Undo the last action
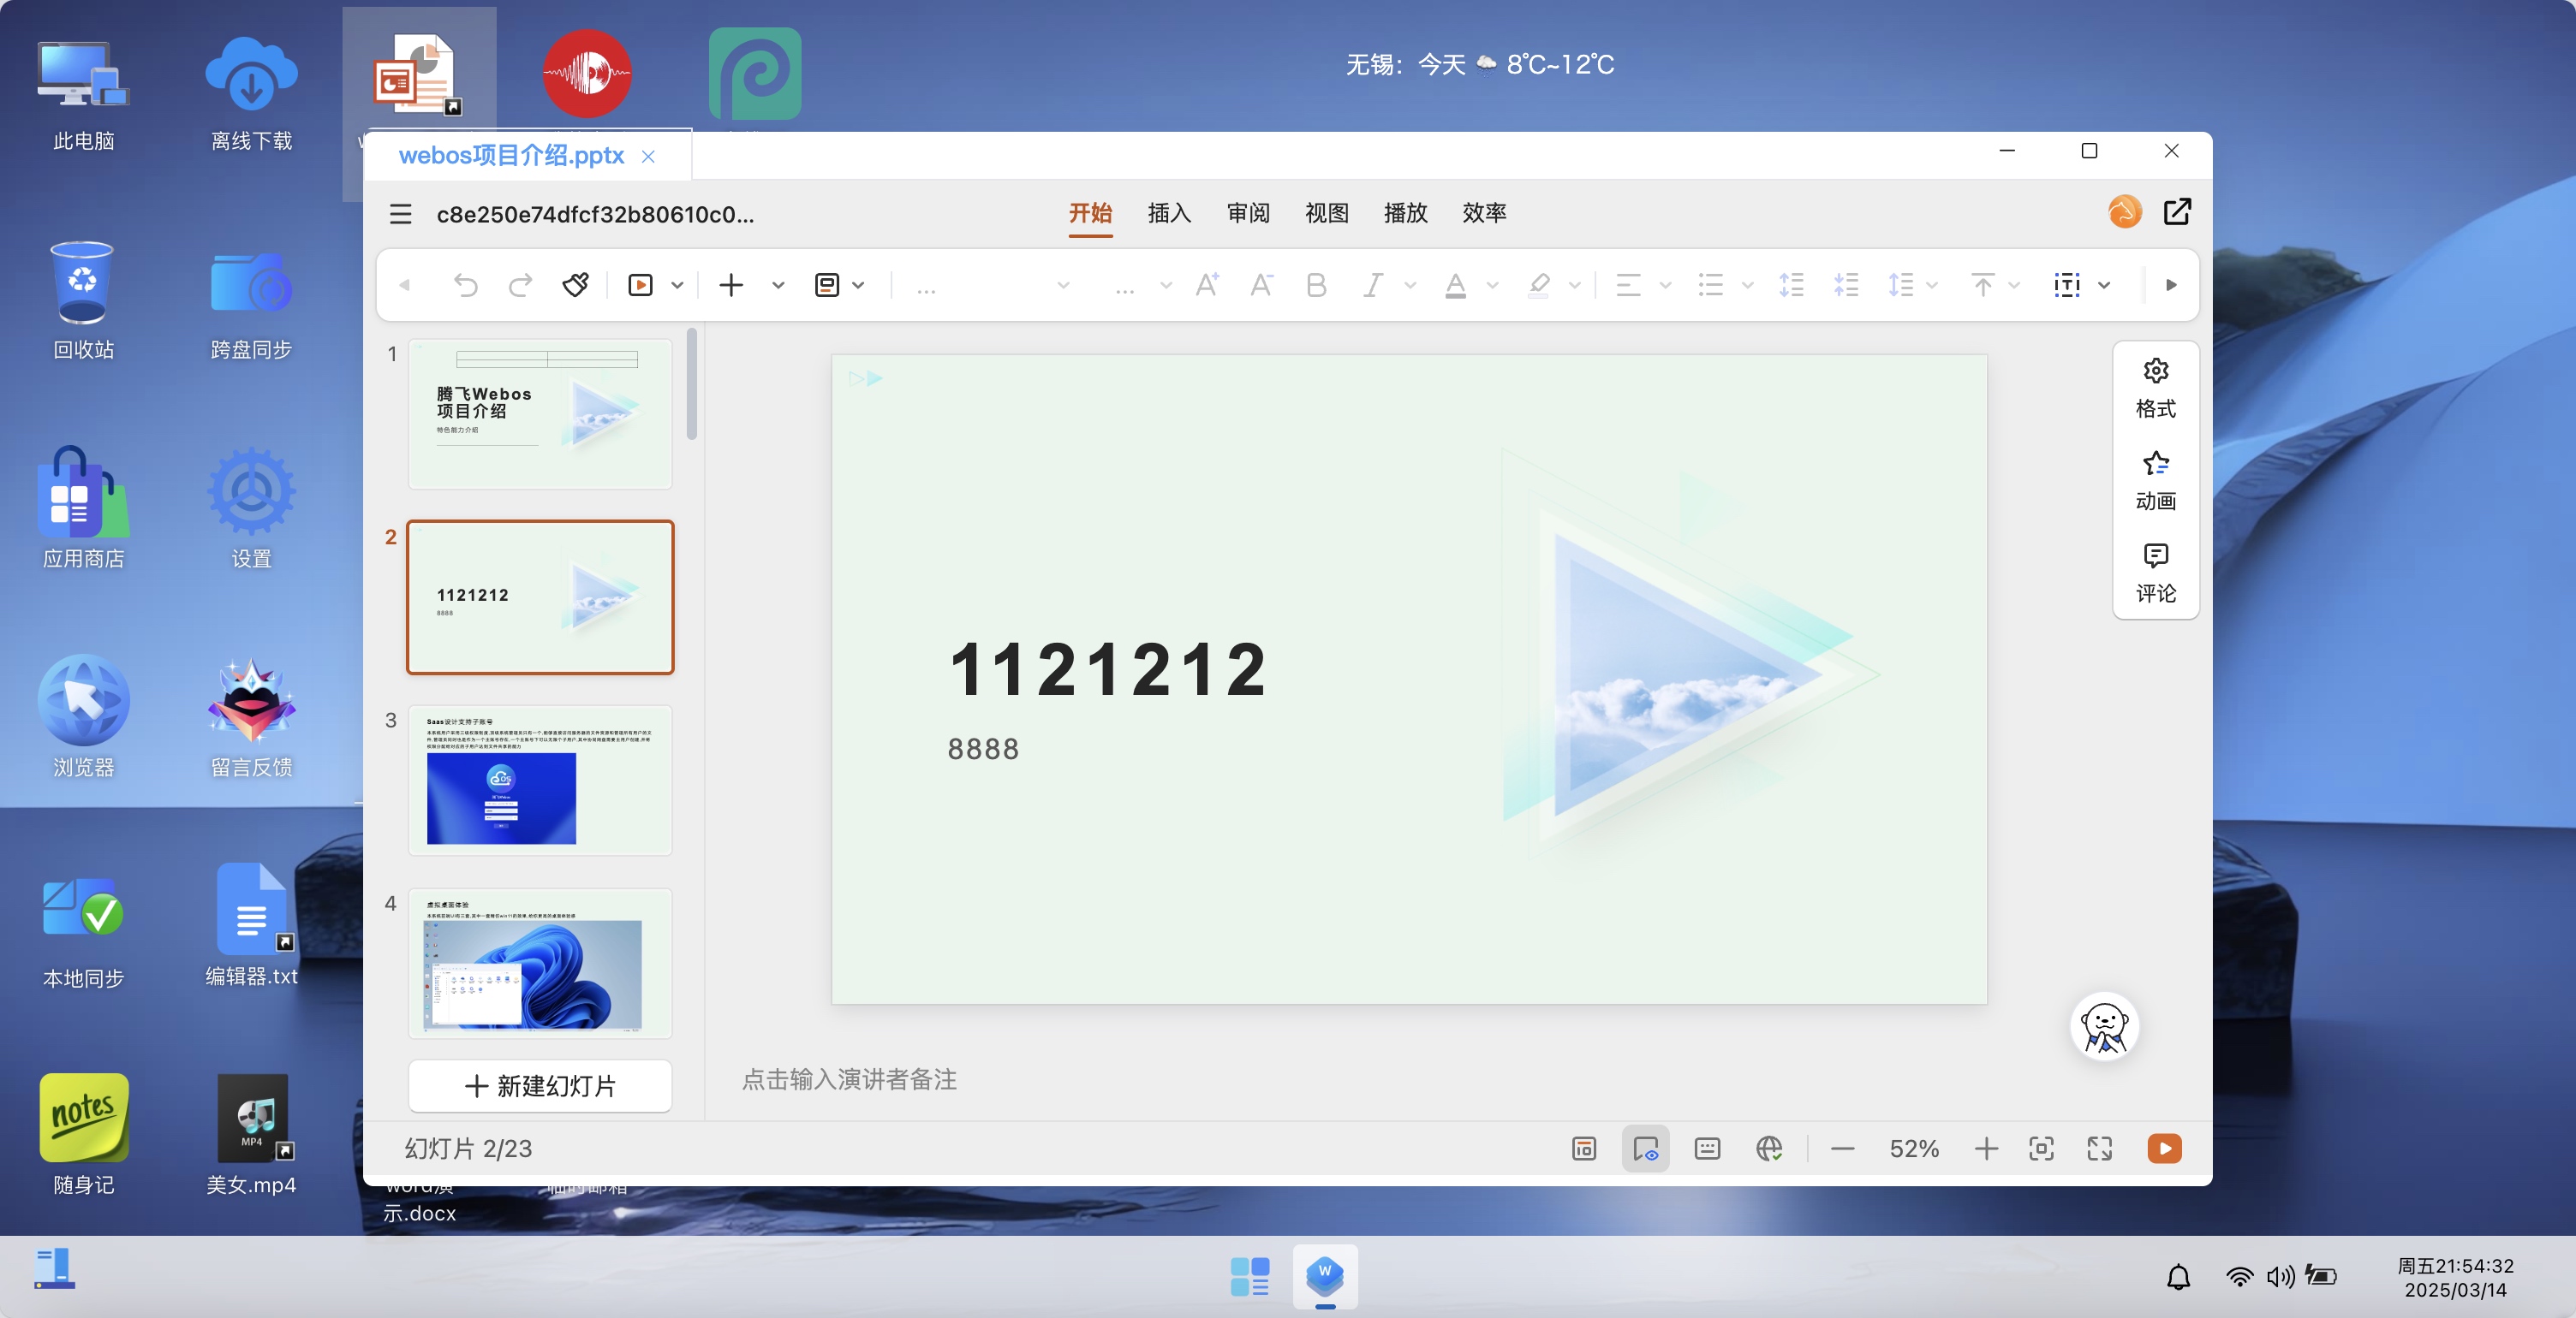 click(466, 286)
